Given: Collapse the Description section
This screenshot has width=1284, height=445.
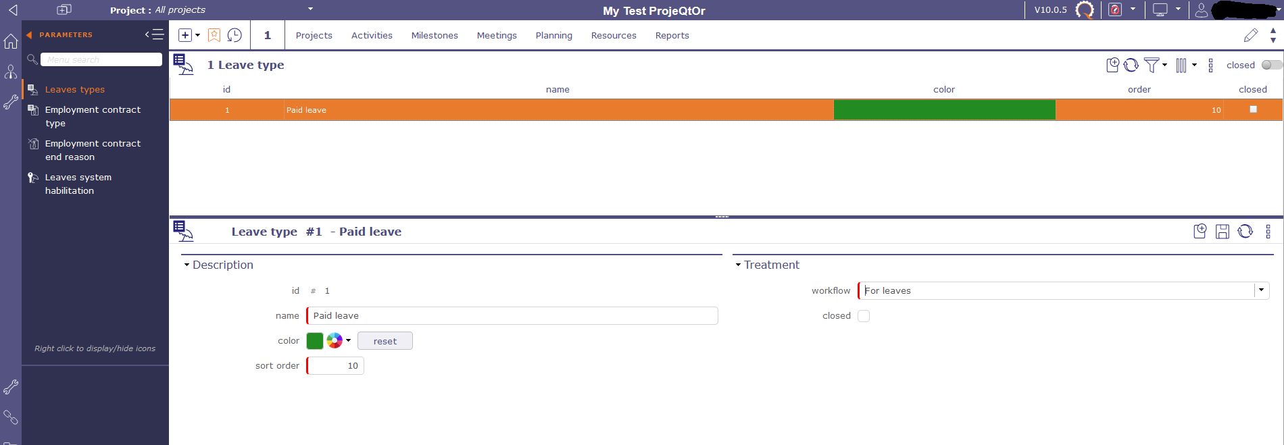Looking at the screenshot, I should 187,265.
